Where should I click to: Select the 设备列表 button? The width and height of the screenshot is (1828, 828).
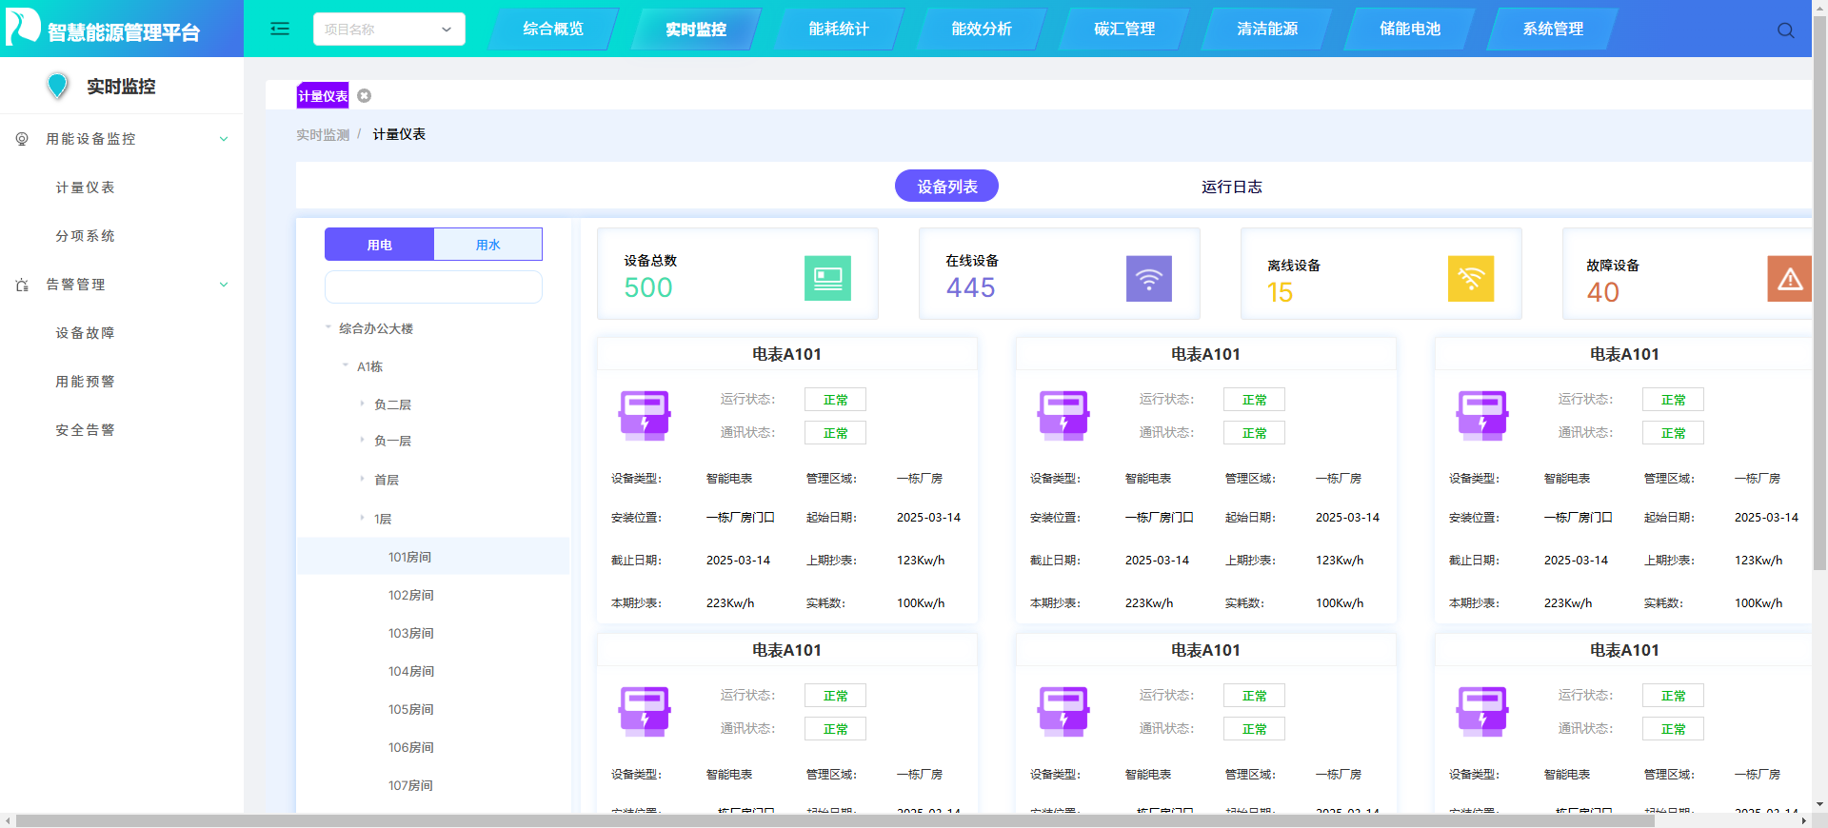point(946,187)
